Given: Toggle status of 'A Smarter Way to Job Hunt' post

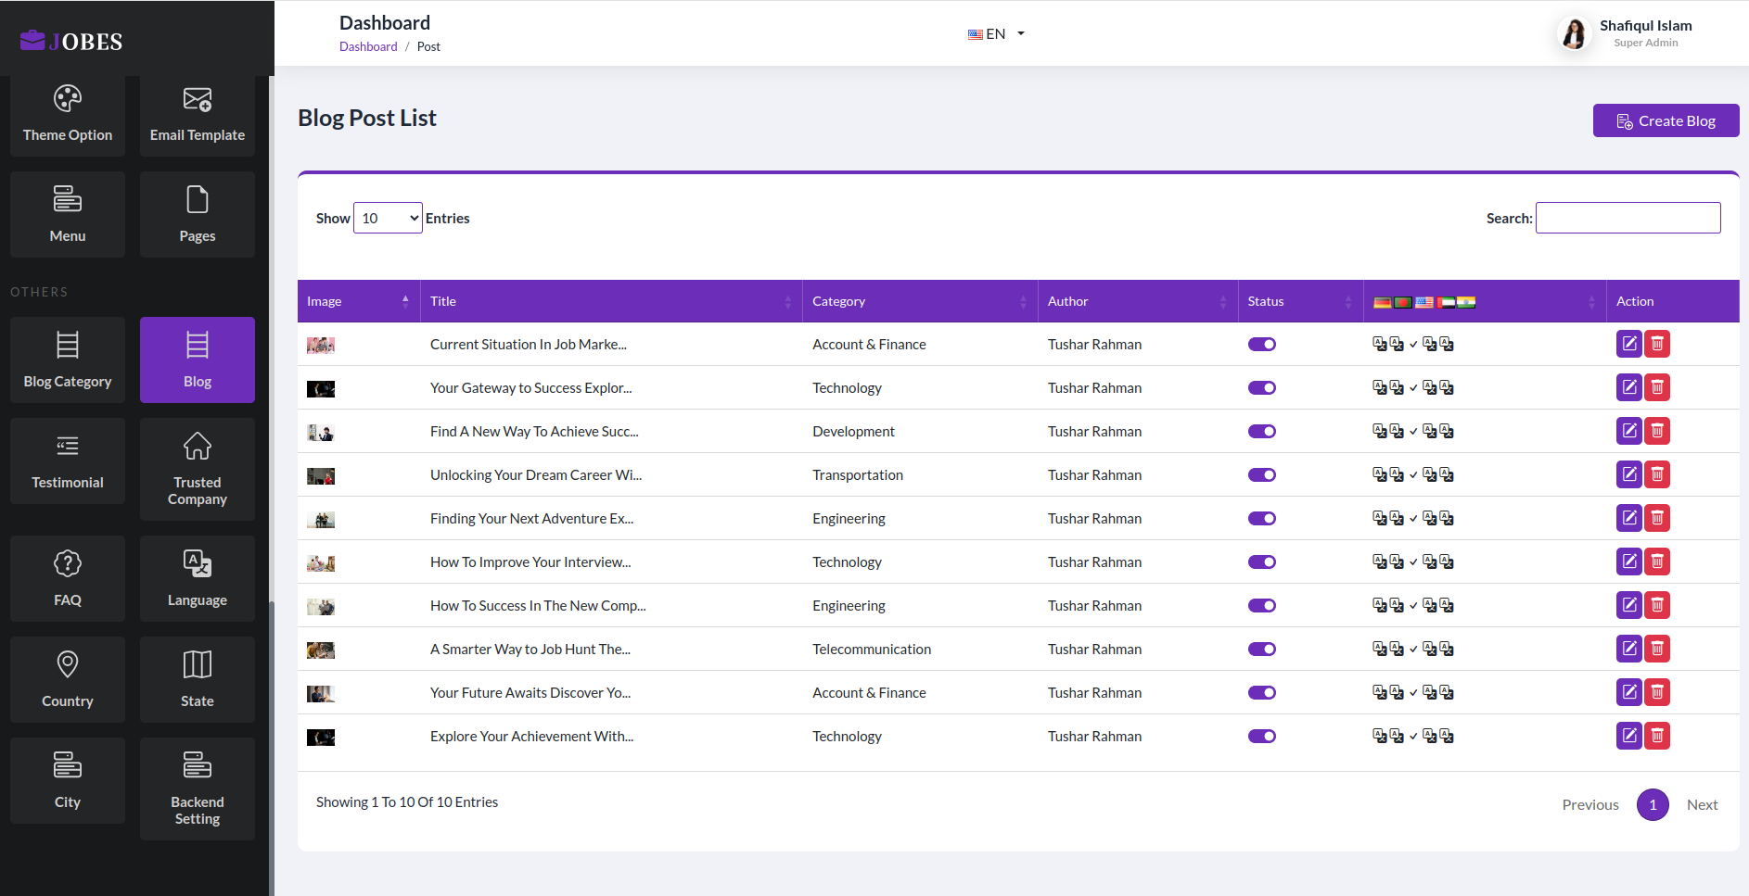Looking at the screenshot, I should pyautogui.click(x=1262, y=649).
